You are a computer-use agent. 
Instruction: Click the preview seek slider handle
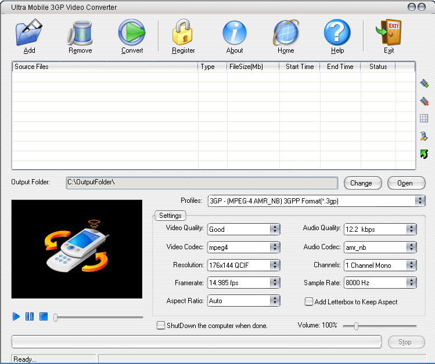click(56, 317)
